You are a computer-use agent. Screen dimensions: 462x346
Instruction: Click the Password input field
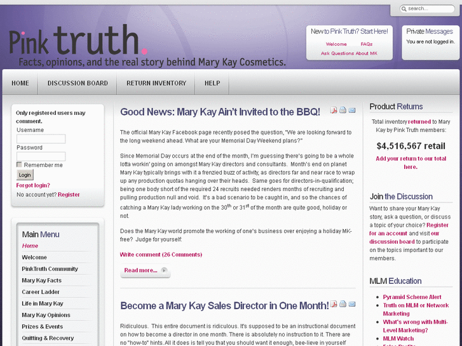coord(41,156)
